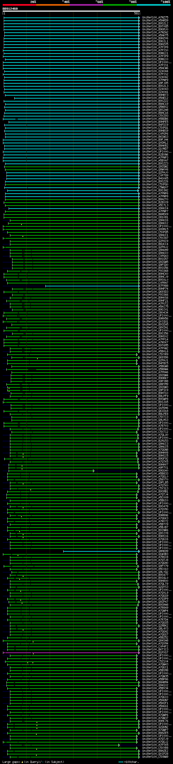
Task: Select the UniRef100_O24041 label
Action: (155, 92)
